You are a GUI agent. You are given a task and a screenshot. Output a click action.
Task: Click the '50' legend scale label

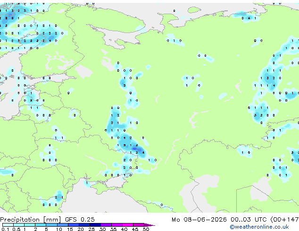(146, 229)
